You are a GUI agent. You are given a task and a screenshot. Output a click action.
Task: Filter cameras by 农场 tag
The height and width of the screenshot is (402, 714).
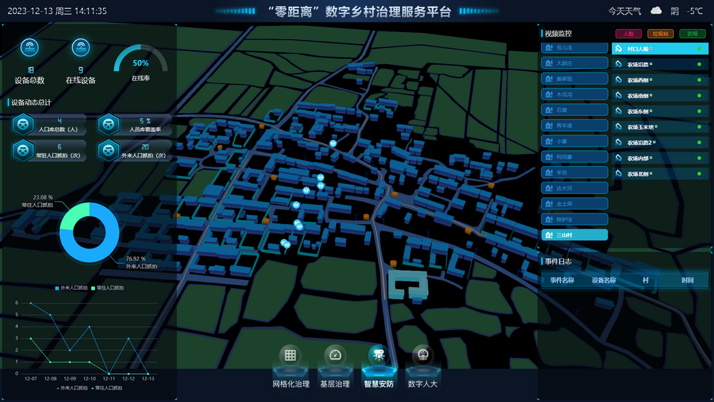(x=692, y=33)
